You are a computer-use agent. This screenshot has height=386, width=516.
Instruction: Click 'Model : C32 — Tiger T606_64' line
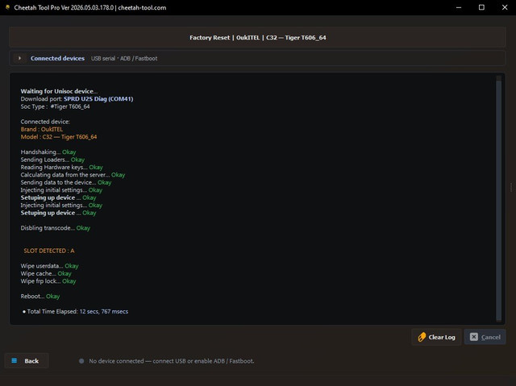tap(59, 137)
